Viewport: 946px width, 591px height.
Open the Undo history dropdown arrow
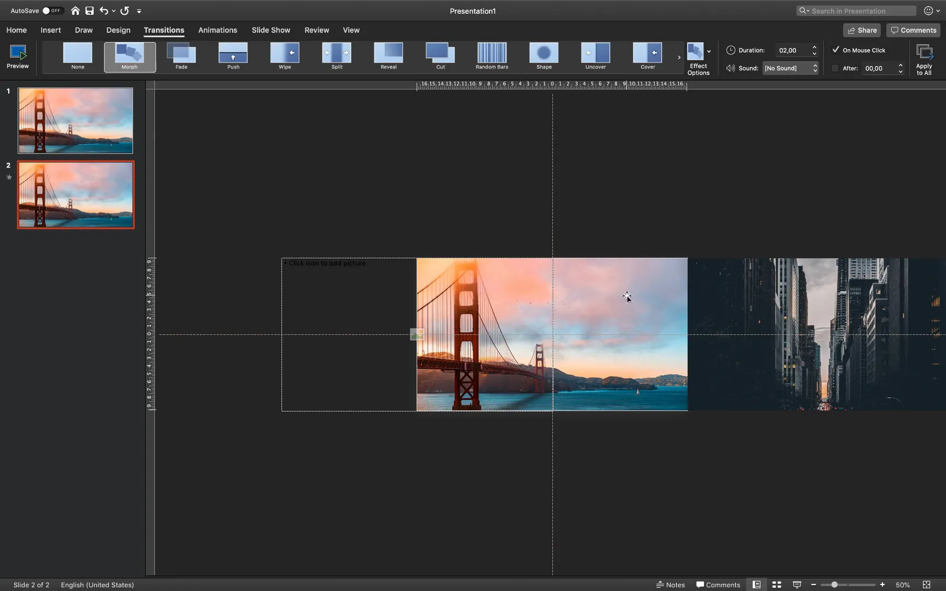114,11
